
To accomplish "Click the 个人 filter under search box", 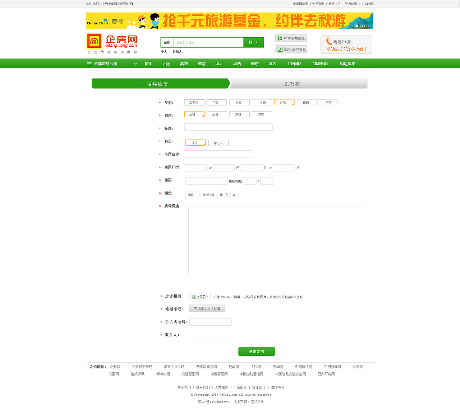I will click(164, 52).
